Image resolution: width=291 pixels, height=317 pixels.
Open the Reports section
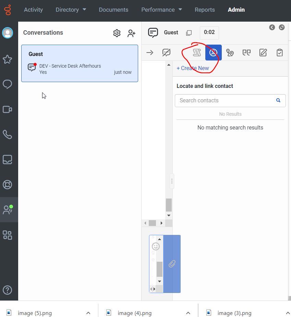(205, 10)
